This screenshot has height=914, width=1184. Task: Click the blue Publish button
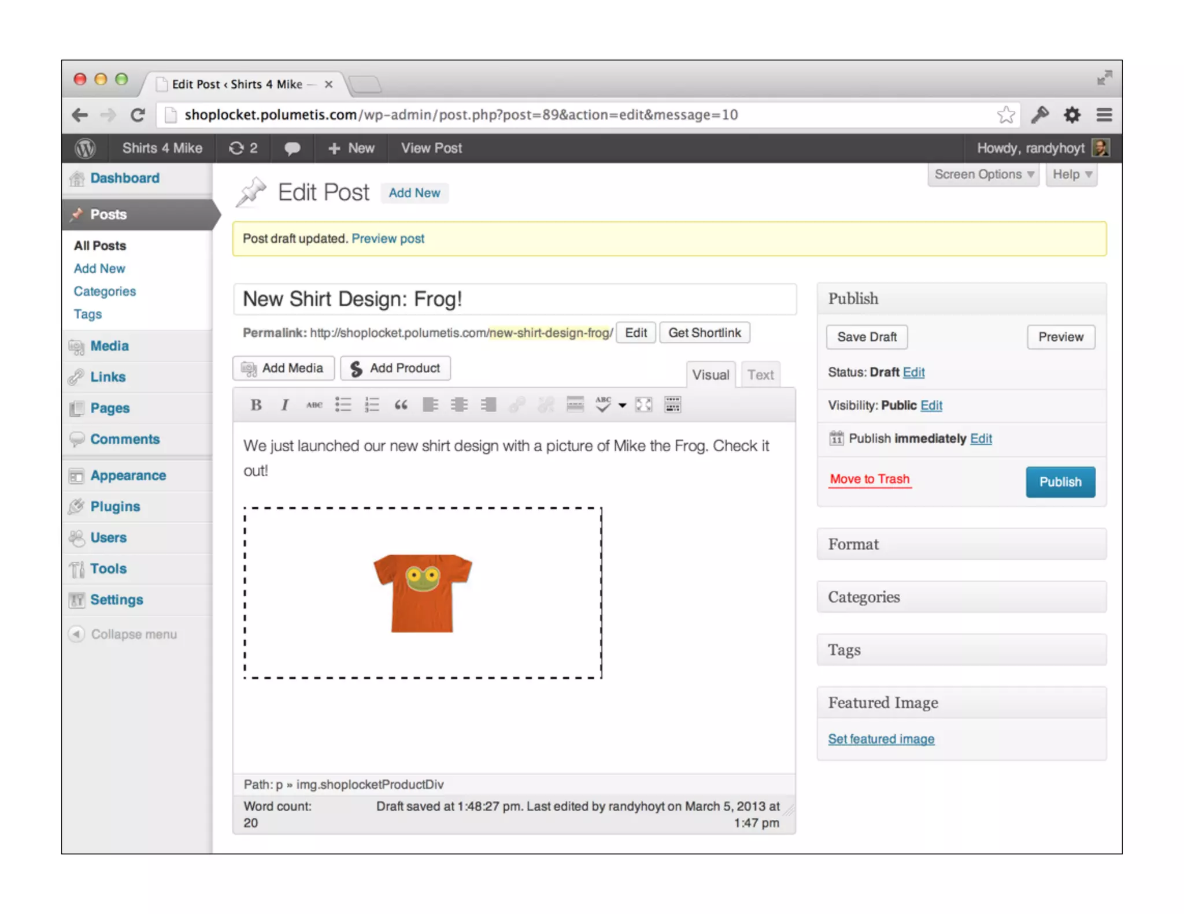1060,482
